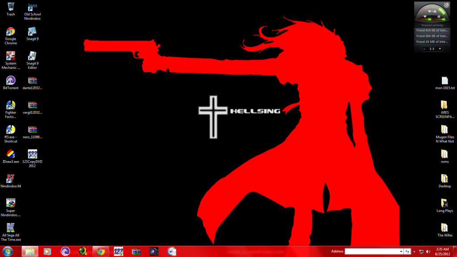
Task: Select the Snagit 9 desktop shortcut
Action: tap(32, 33)
